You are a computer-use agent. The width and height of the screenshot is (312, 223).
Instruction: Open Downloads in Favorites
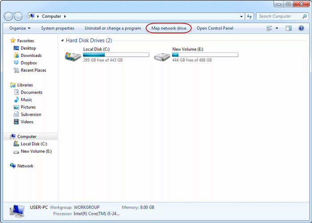[x=31, y=56]
